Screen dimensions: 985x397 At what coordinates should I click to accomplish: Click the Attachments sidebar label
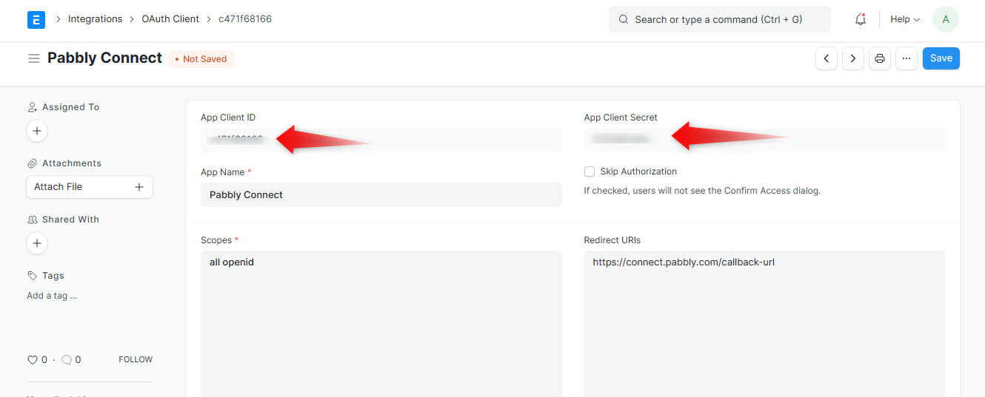[x=72, y=163]
